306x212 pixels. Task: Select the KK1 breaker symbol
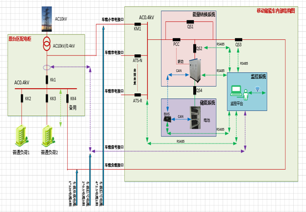click(x=47, y=79)
